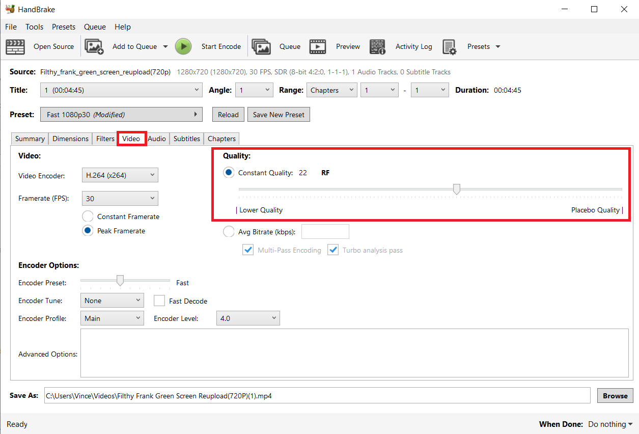Open the Presets menu in menu bar
Viewport: 639px width, 434px height.
coord(64,26)
